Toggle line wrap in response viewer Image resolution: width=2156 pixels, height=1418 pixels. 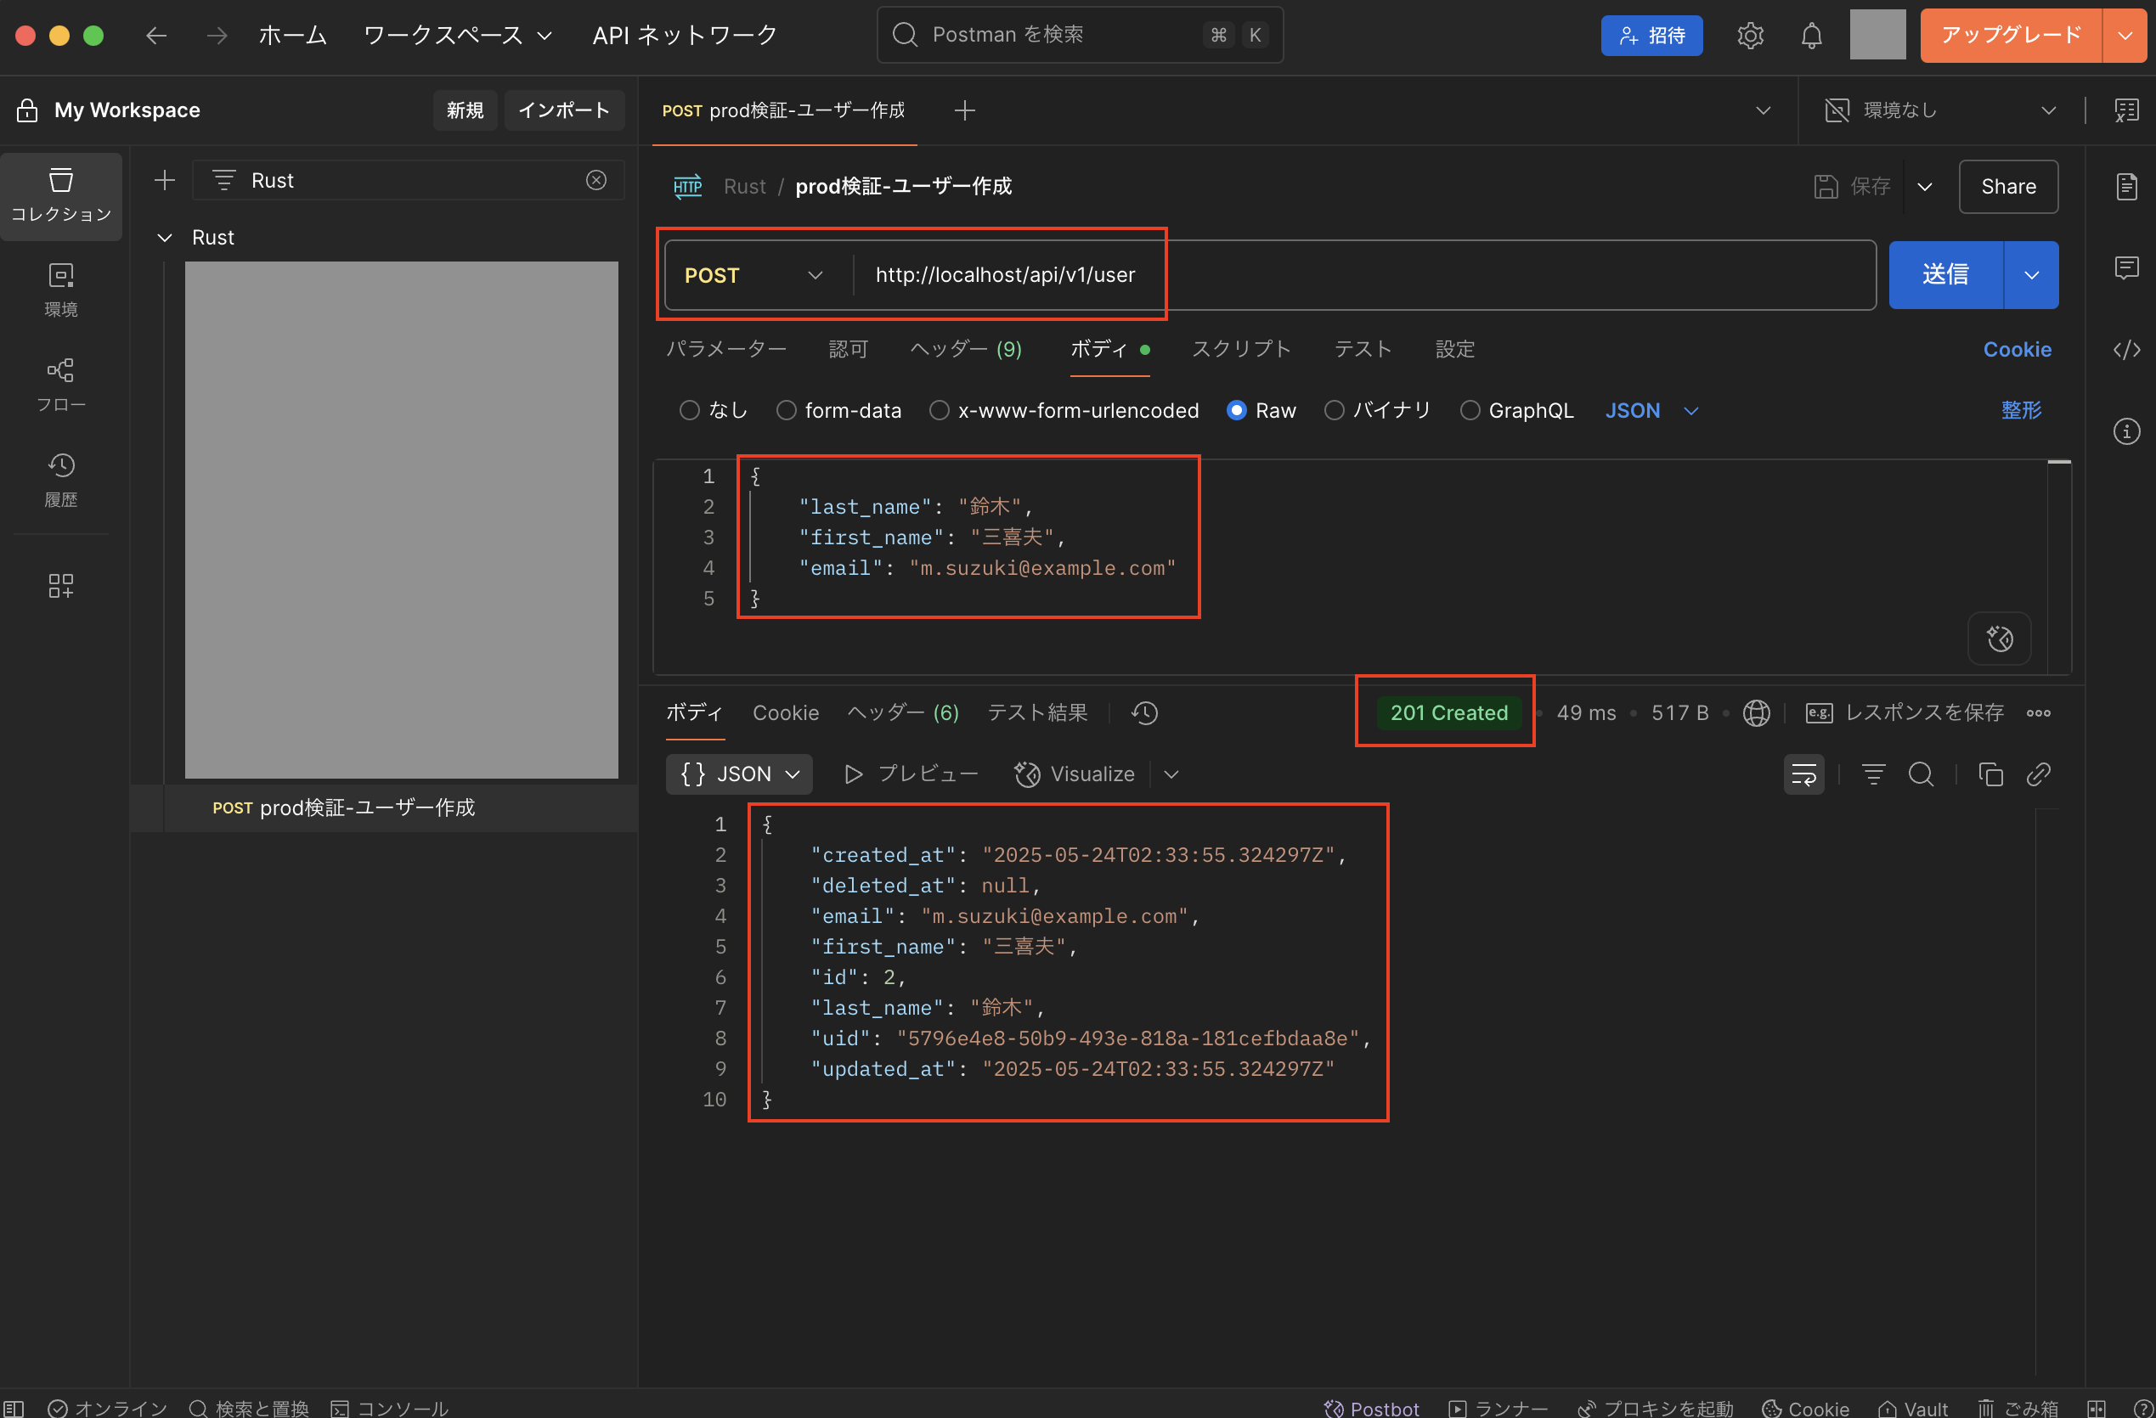(x=1803, y=774)
